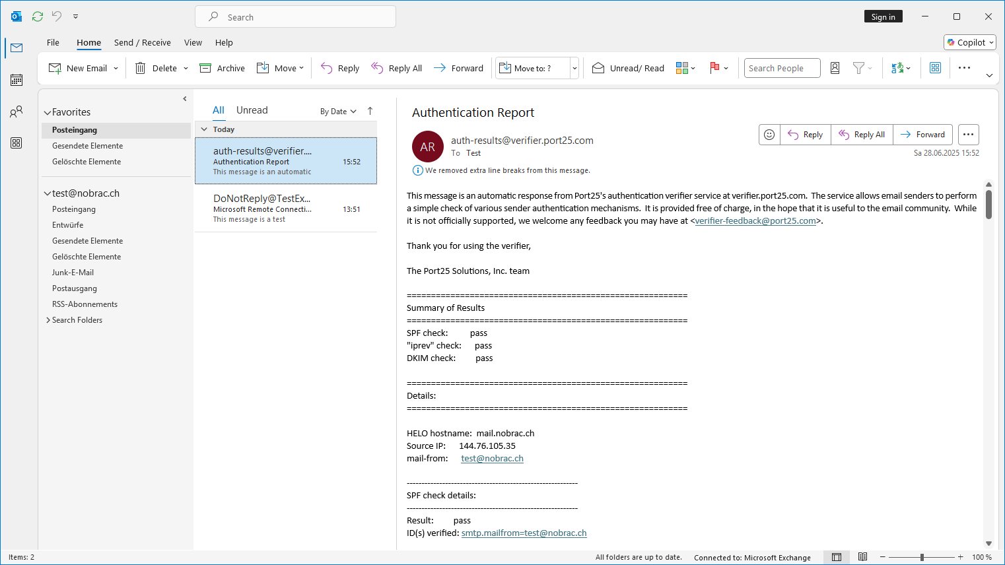Click the Translate icon in ribbon
Image resolution: width=1005 pixels, height=565 pixels.
(x=901, y=68)
